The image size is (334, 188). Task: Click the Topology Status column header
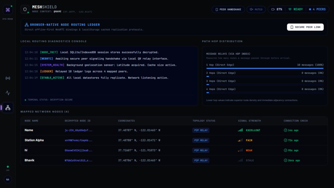[x=204, y=121]
